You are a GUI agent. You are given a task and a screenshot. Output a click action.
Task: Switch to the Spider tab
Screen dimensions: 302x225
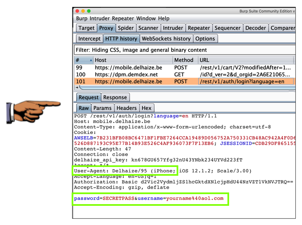coord(126,28)
